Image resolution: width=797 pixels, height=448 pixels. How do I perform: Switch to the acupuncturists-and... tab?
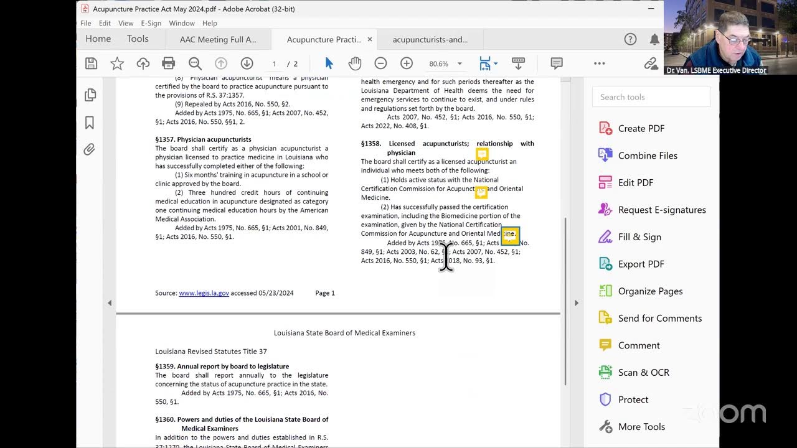pyautogui.click(x=430, y=39)
